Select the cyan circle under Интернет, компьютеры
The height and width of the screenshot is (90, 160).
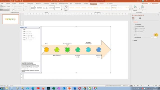click(x=88, y=50)
